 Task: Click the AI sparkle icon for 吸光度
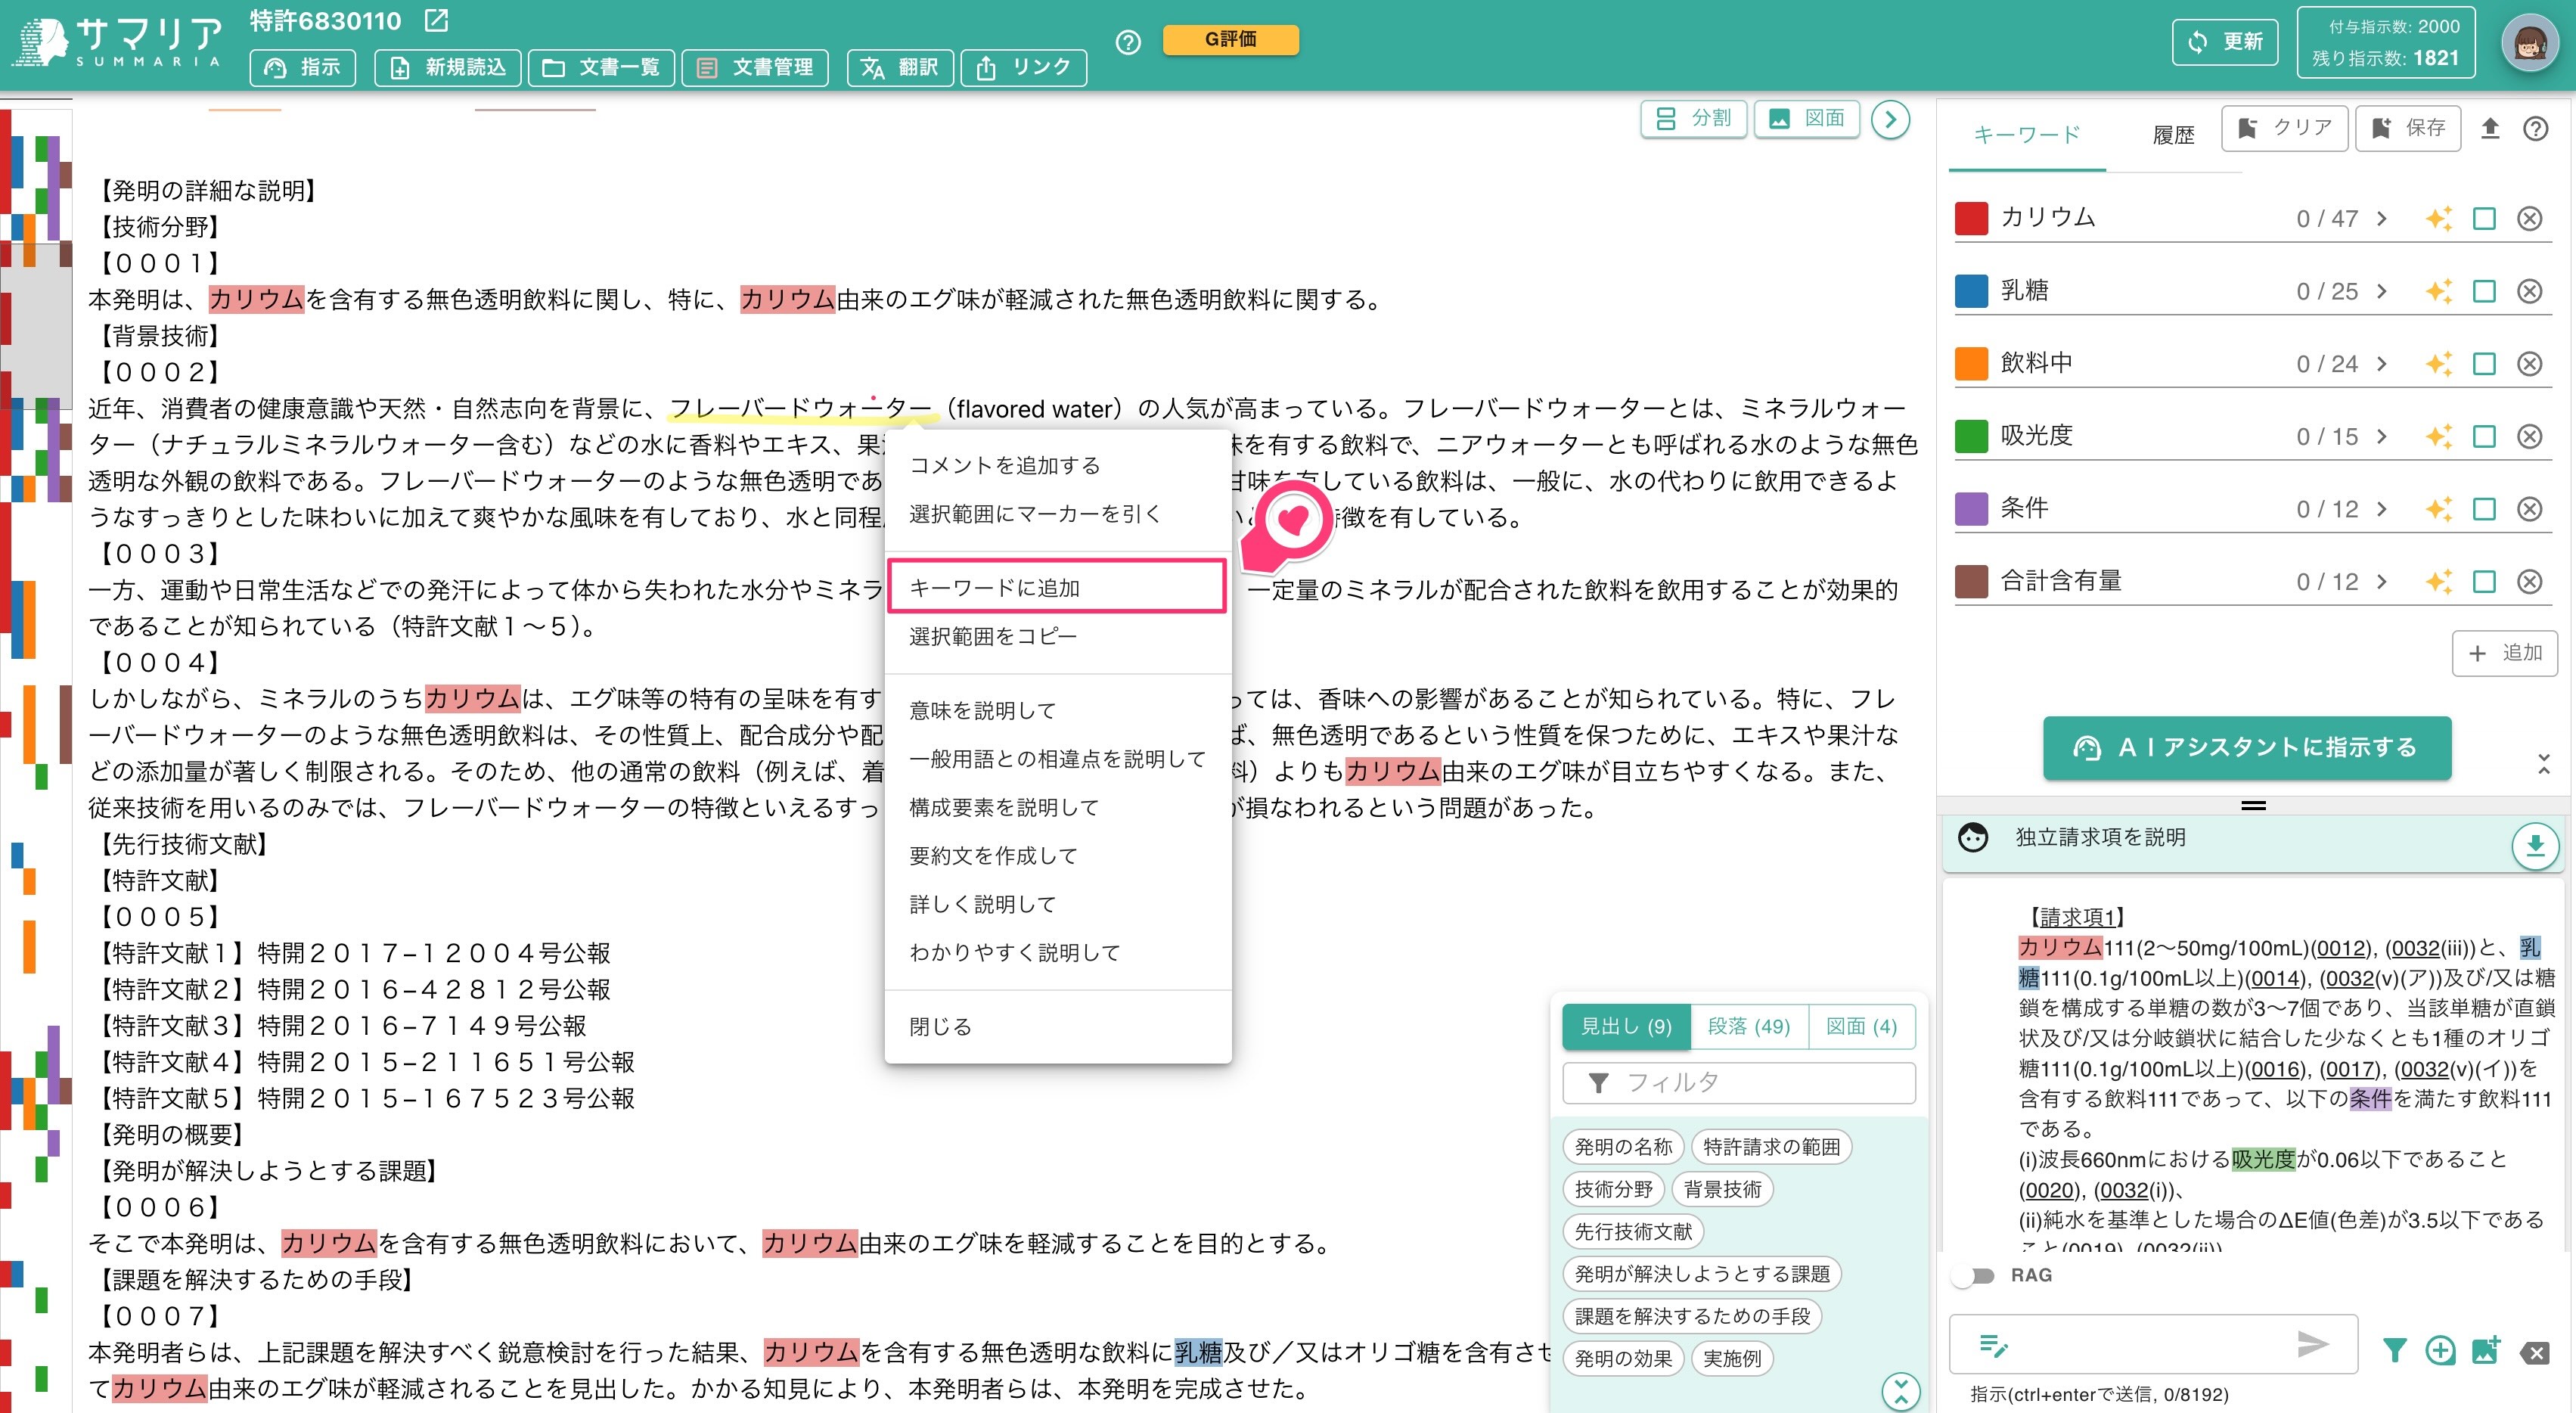pyautogui.click(x=2439, y=436)
